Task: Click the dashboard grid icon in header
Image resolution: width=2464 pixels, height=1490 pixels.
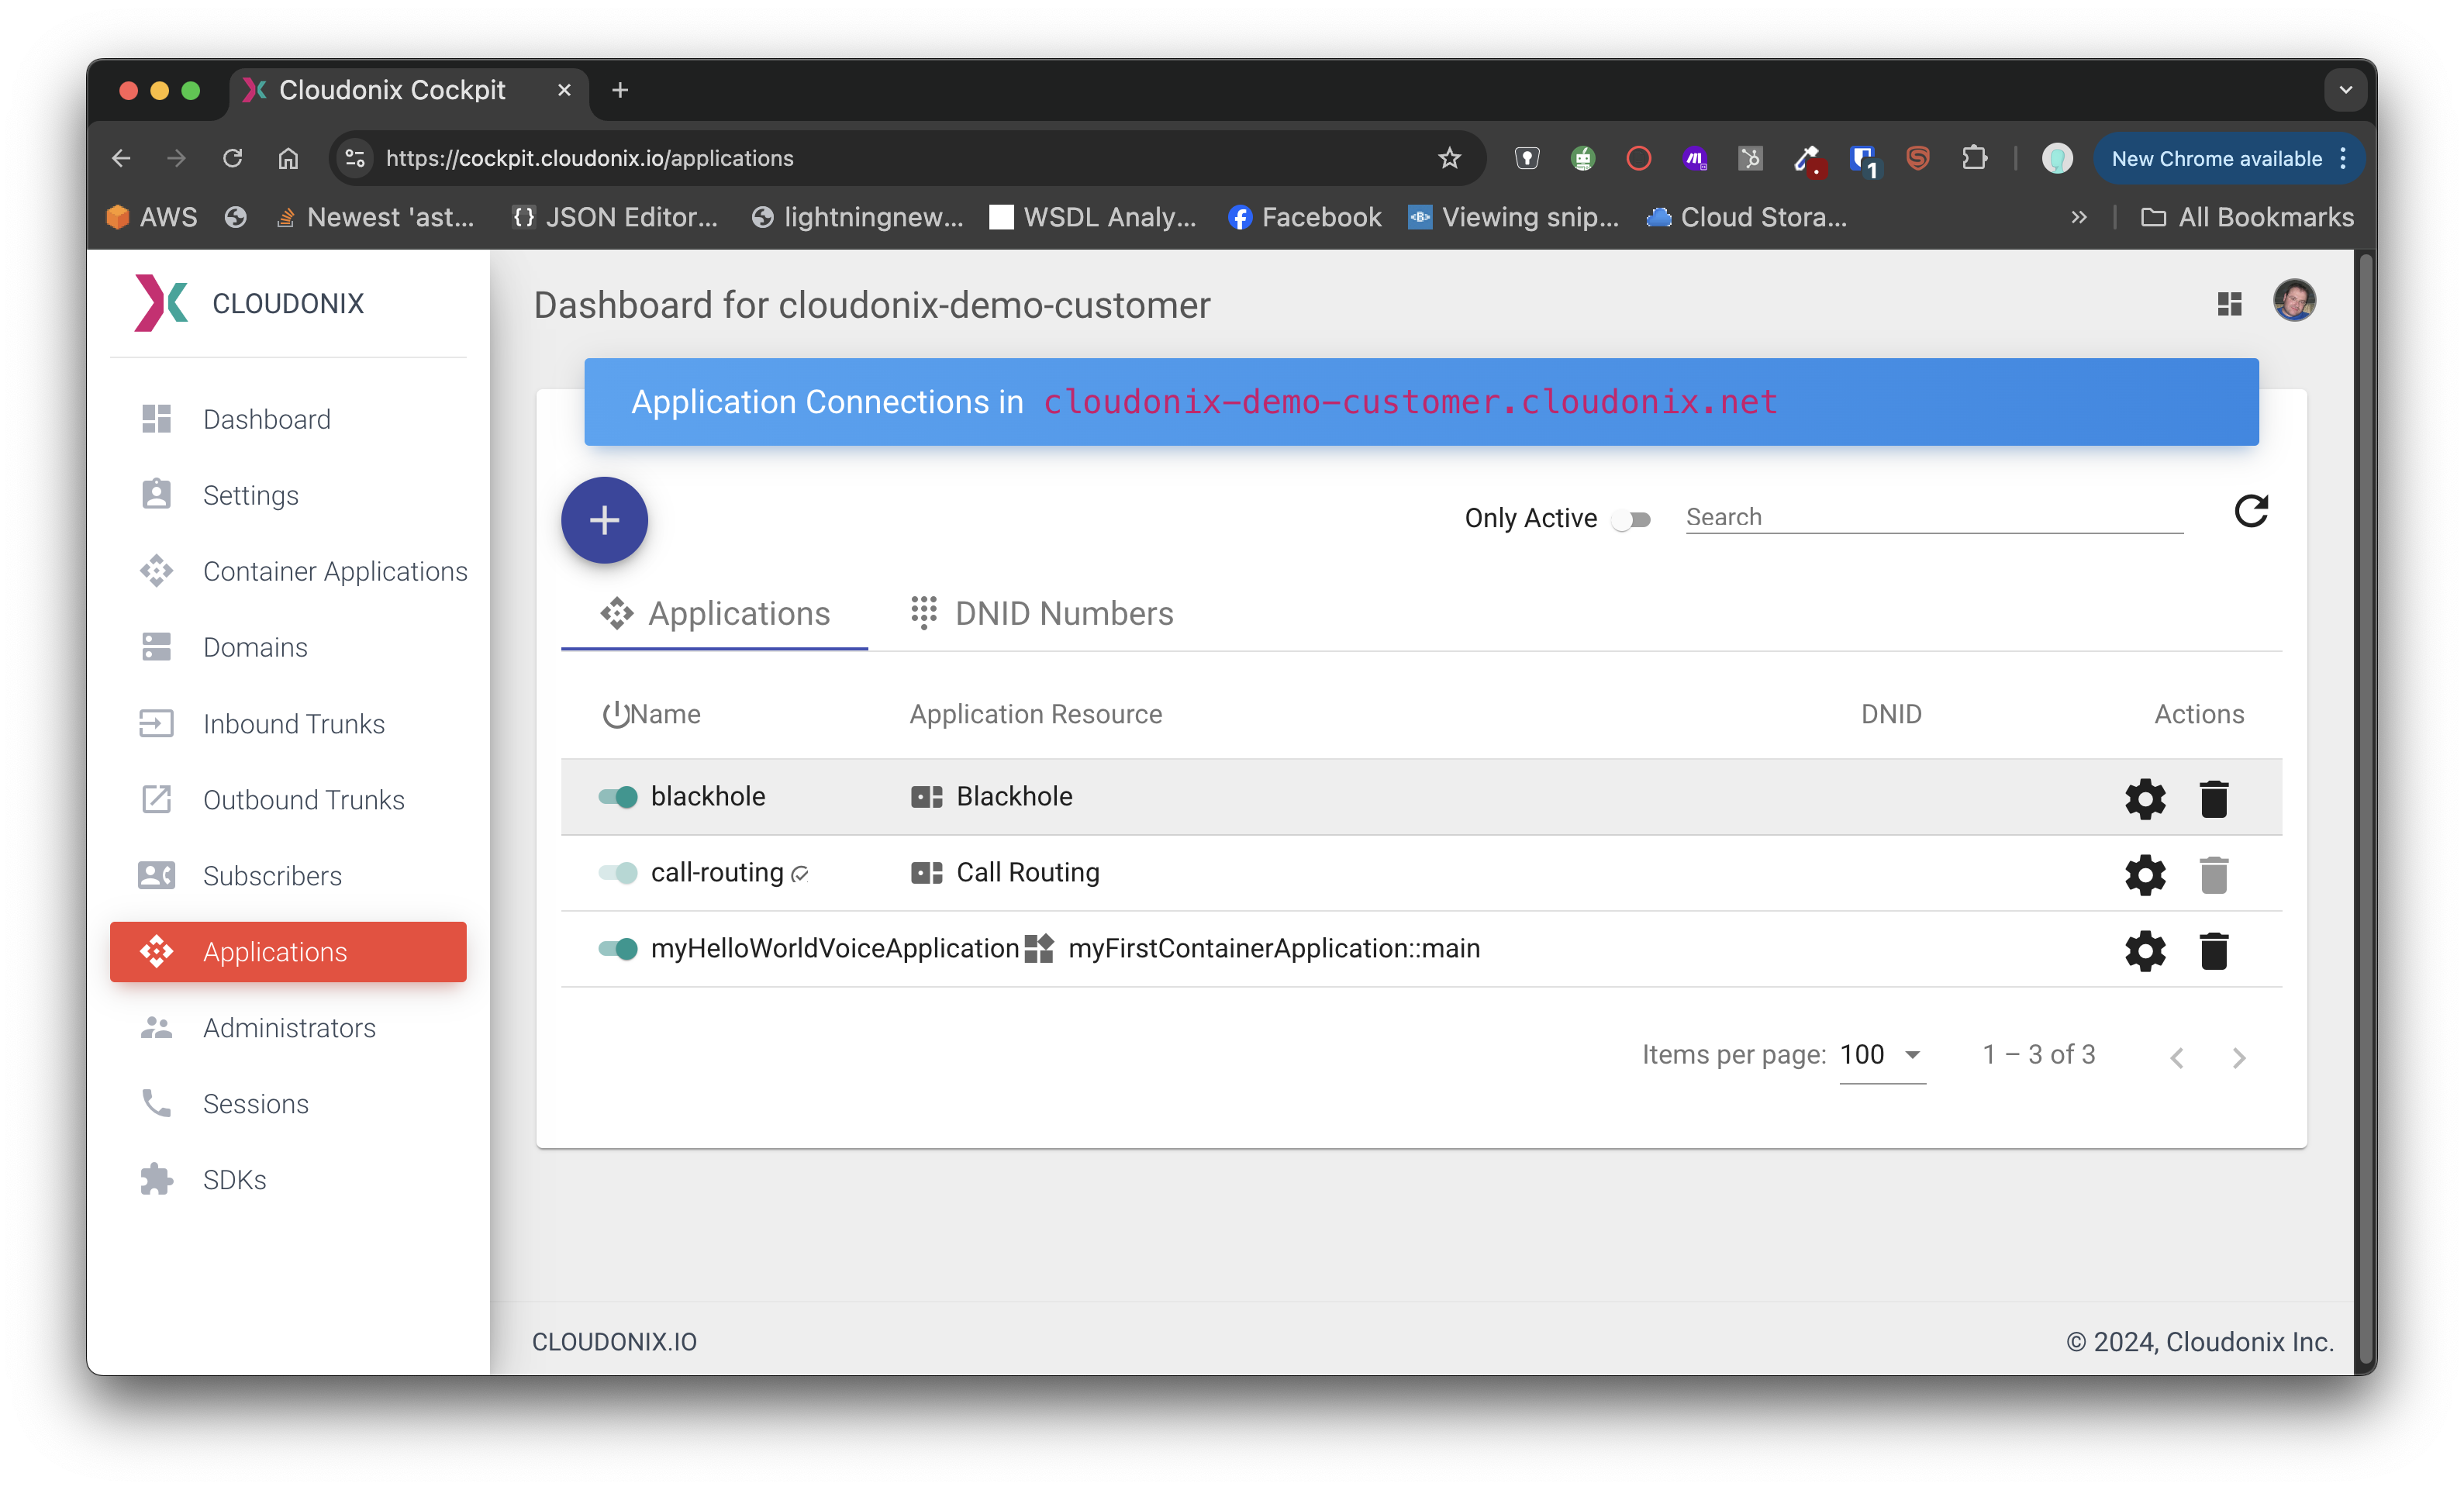Action: (x=2229, y=304)
